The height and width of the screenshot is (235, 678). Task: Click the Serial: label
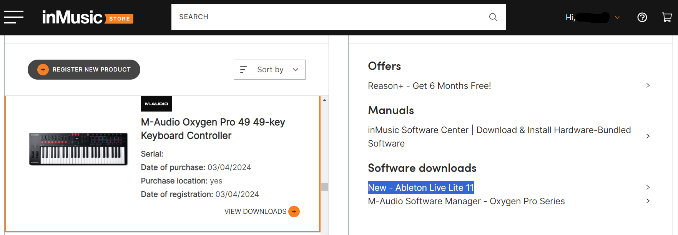coord(152,154)
